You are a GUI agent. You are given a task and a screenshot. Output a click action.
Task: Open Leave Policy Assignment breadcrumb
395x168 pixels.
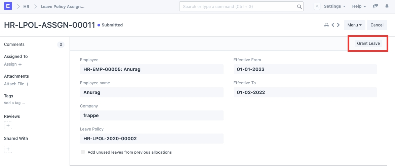63,6
